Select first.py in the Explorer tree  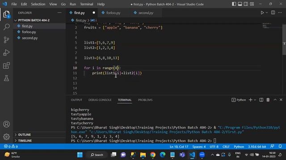(x=27, y=26)
